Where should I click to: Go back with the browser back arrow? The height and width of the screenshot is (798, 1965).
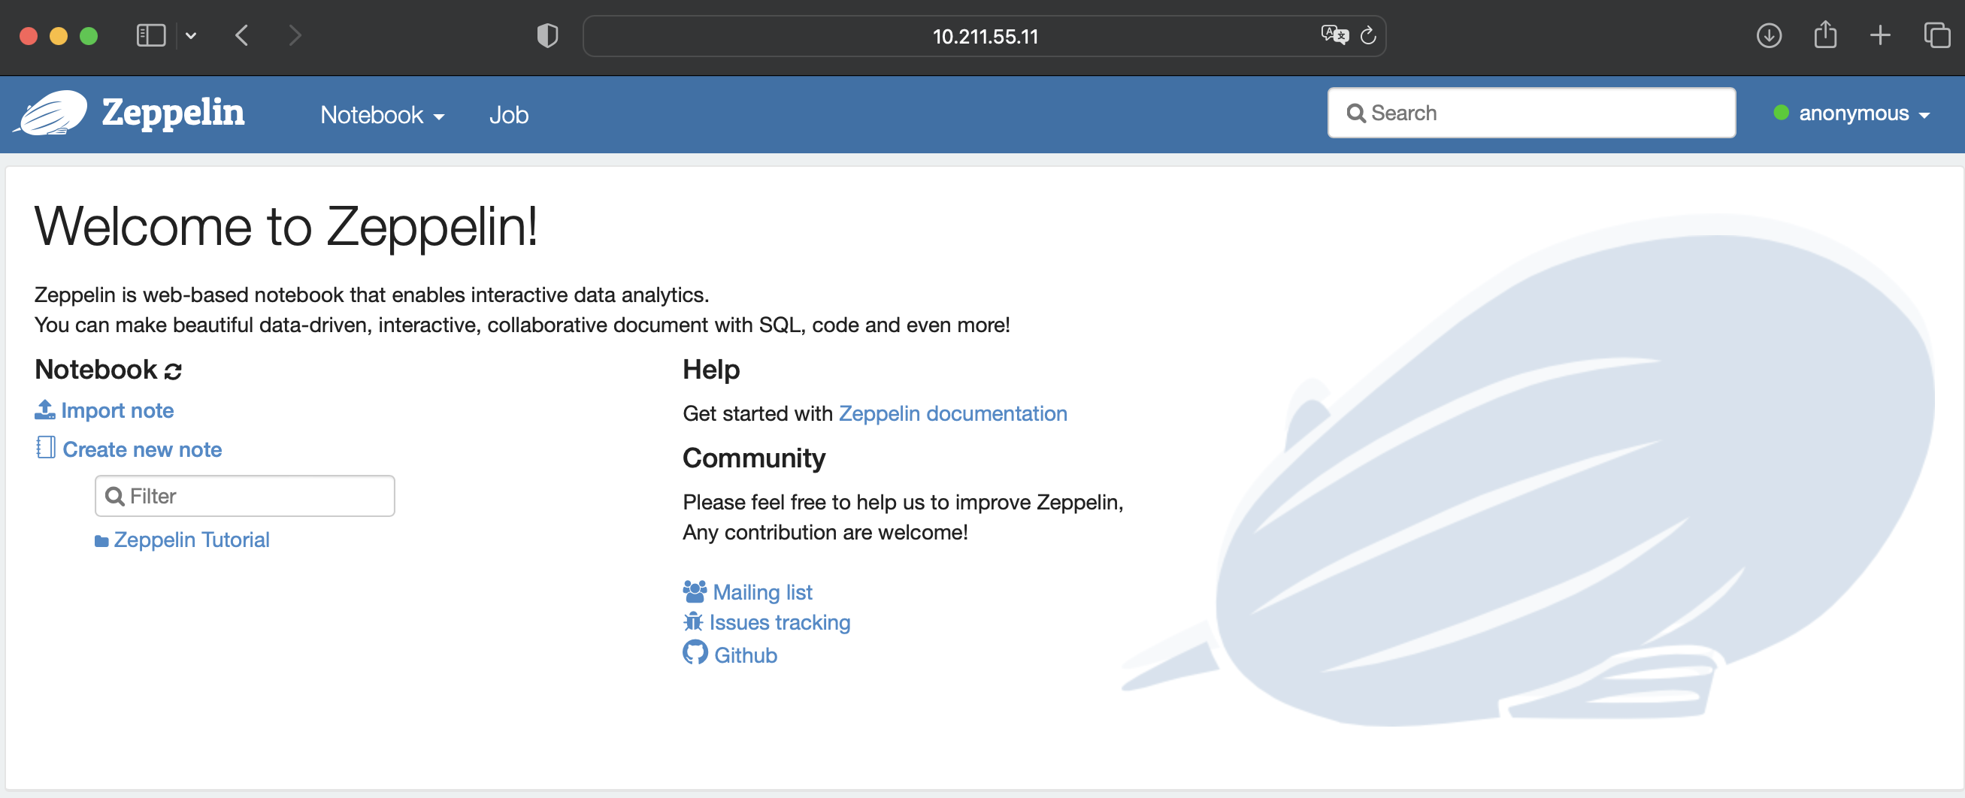coord(242,35)
